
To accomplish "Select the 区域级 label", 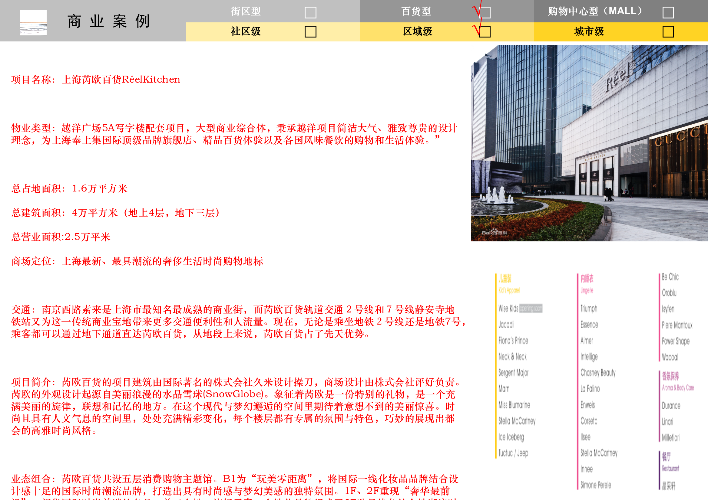I will click(417, 31).
